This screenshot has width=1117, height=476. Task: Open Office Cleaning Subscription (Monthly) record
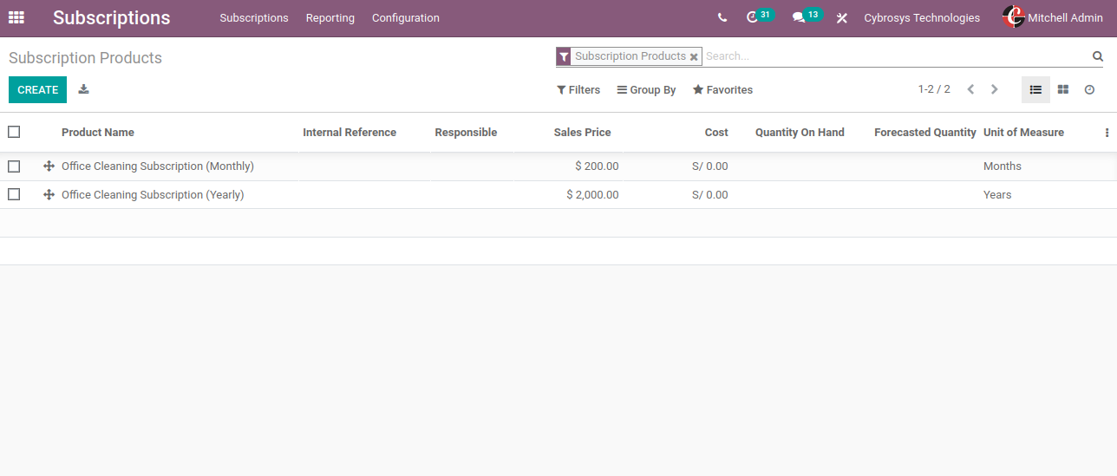coord(158,166)
